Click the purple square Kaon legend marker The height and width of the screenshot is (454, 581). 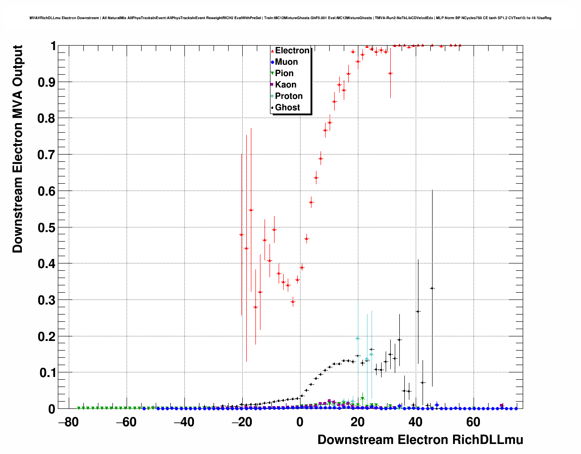[x=272, y=85]
